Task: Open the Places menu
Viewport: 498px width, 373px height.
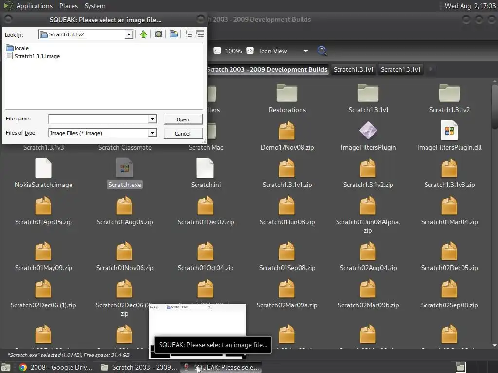Action: pyautogui.click(x=68, y=6)
